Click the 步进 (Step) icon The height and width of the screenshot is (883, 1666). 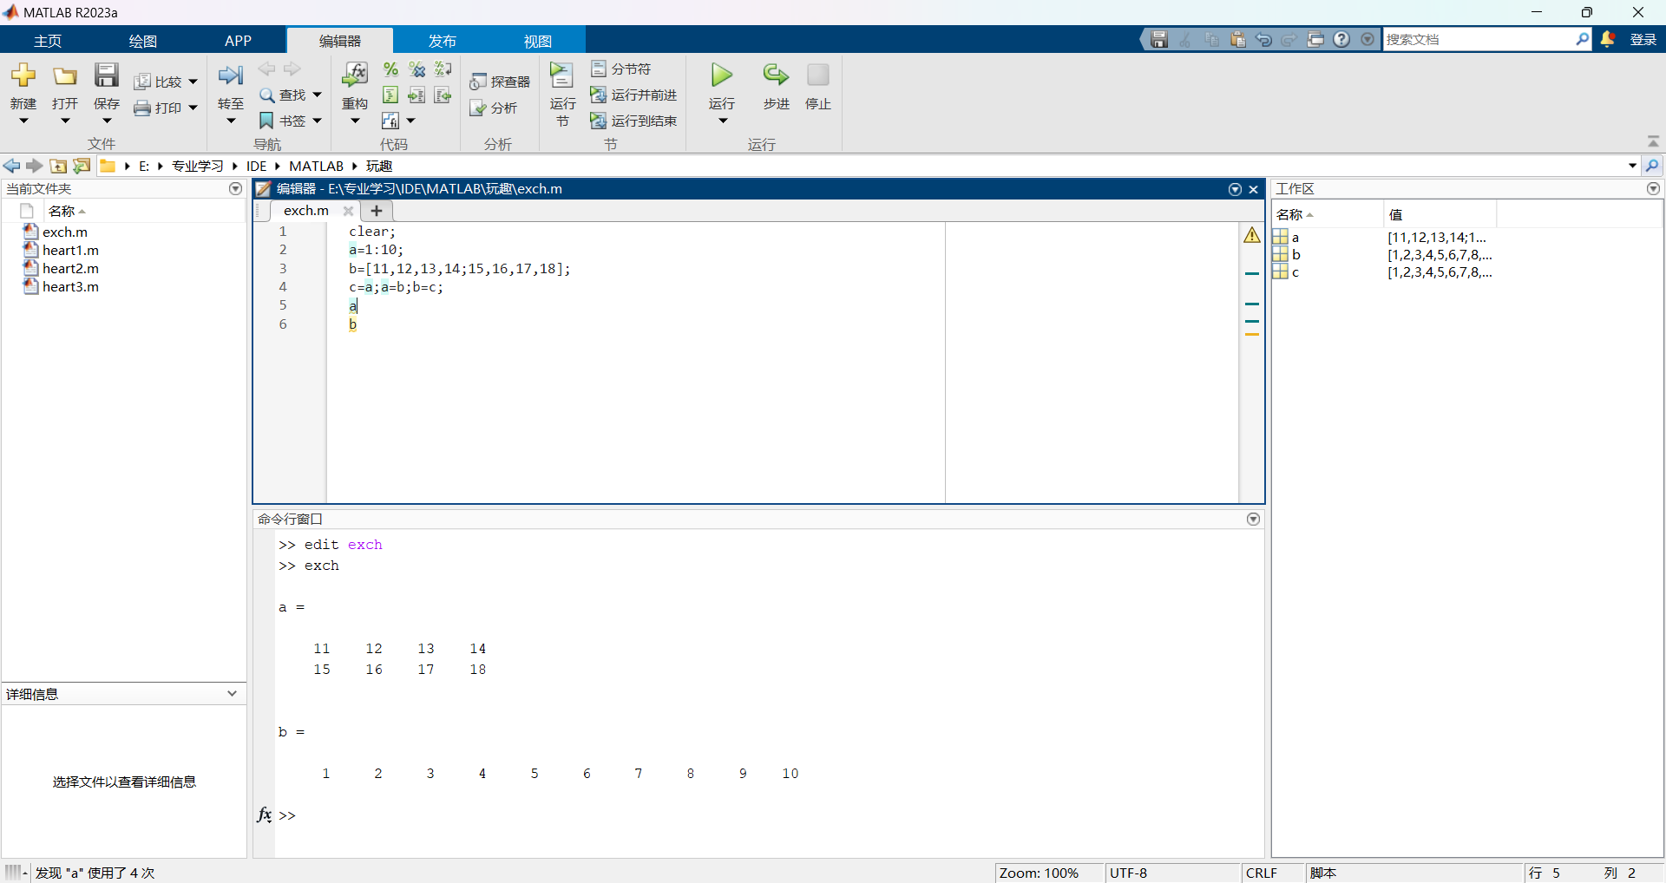pyautogui.click(x=776, y=75)
